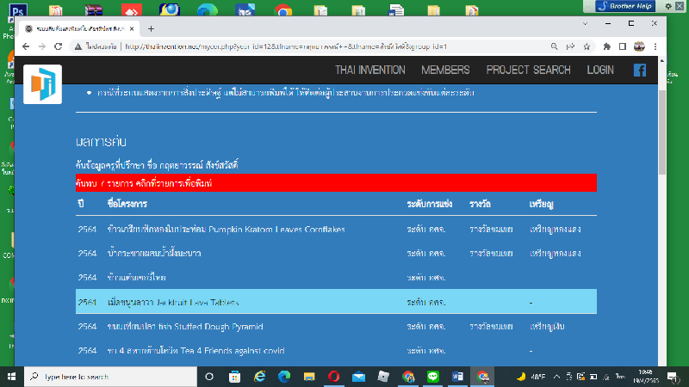The height and width of the screenshot is (387, 689).
Task: Click the Thai Invention logo icon
Action: [x=42, y=84]
